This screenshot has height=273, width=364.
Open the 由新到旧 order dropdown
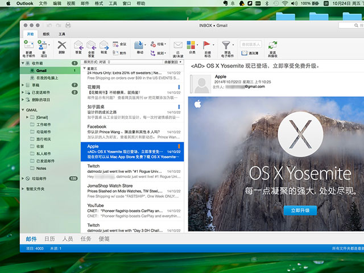click(173, 62)
